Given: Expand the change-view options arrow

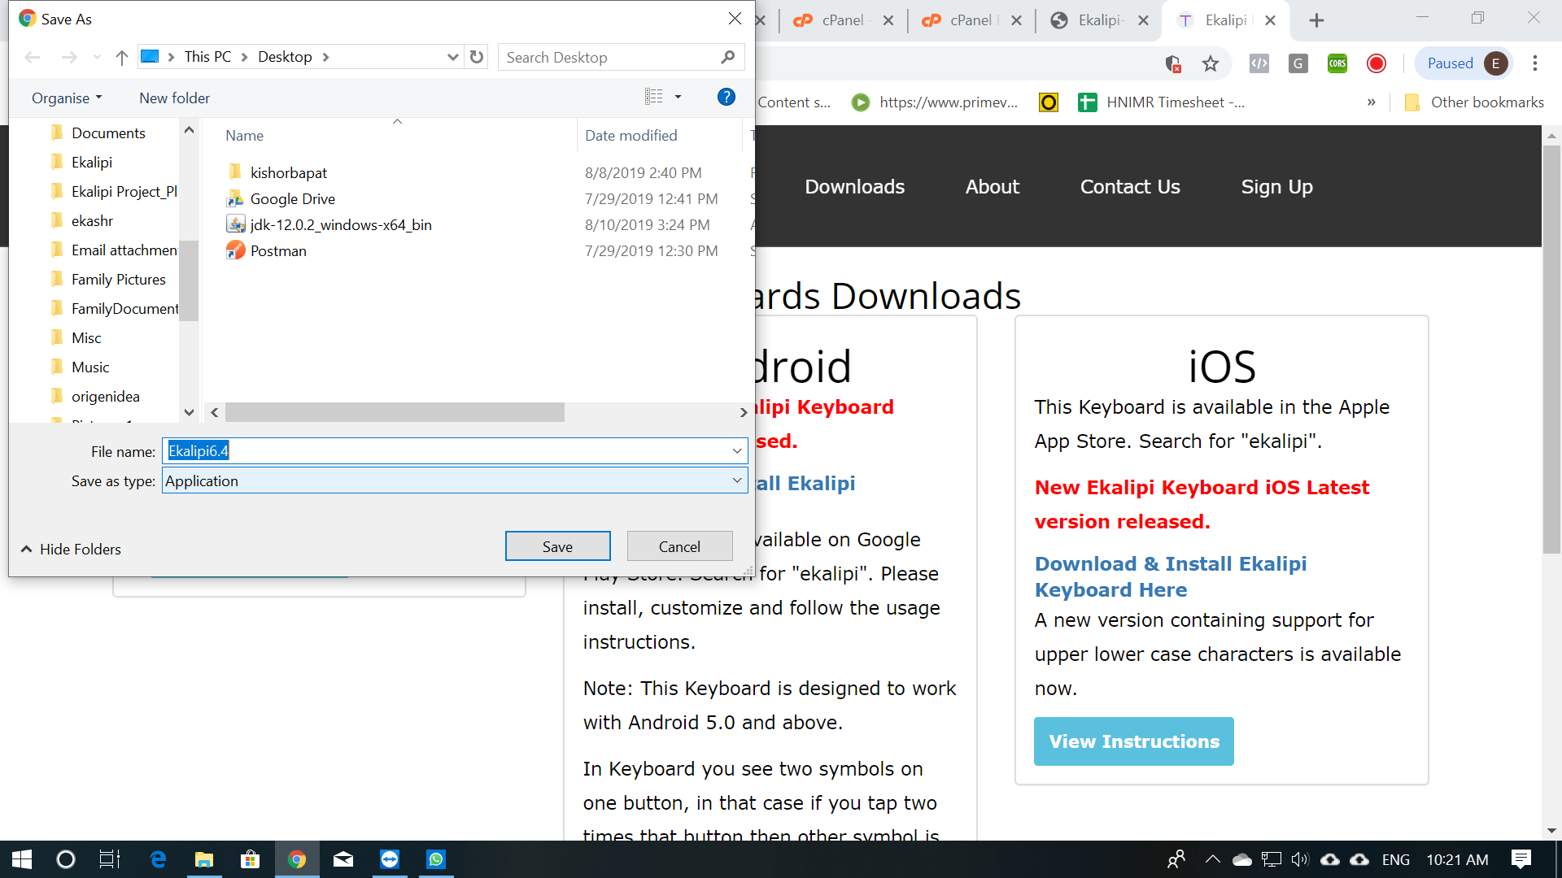Looking at the screenshot, I should 678,98.
